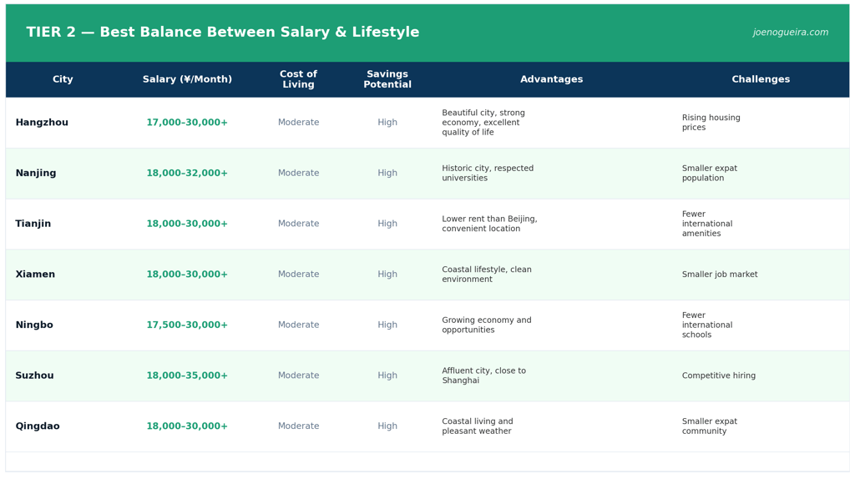Image resolution: width=855 pixels, height=479 pixels.
Task: Click High savings potential in Nanjing row
Action: pyautogui.click(x=387, y=173)
